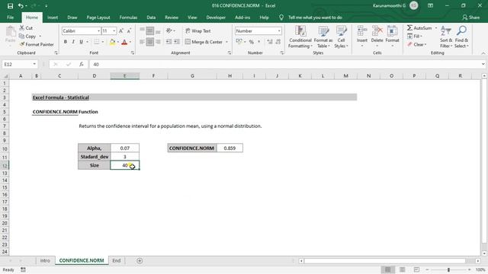
Task: Pick the yellow fill color button
Action: coord(113,42)
